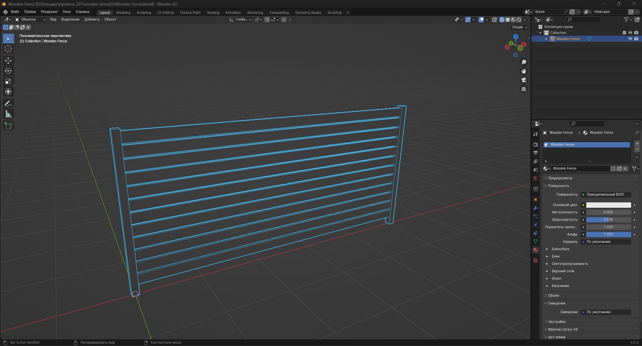Toggle X-ray mode in viewport header
Image resolution: width=642 pixels, height=346 pixels.
pyautogui.click(x=495, y=20)
